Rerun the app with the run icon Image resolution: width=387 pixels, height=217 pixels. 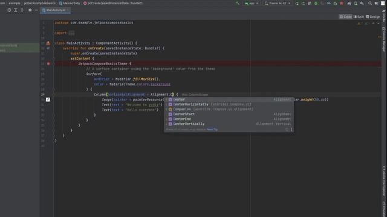click(x=297, y=3)
